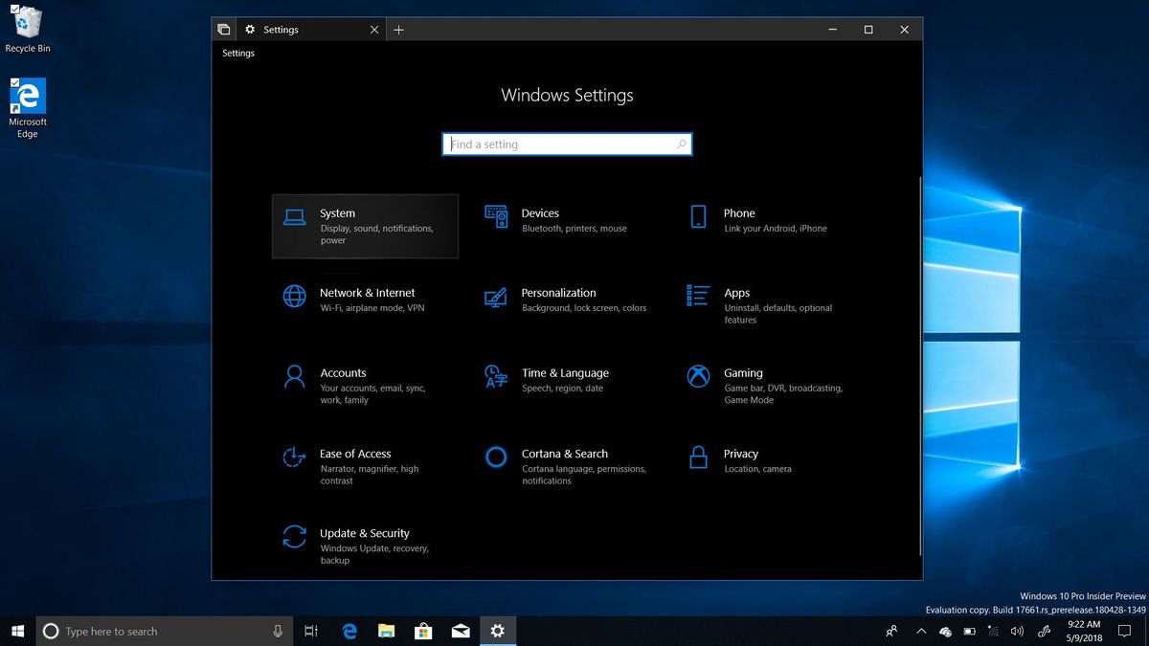This screenshot has width=1149, height=646.
Task: Expand hidden icons in the system tray
Action: [x=921, y=631]
